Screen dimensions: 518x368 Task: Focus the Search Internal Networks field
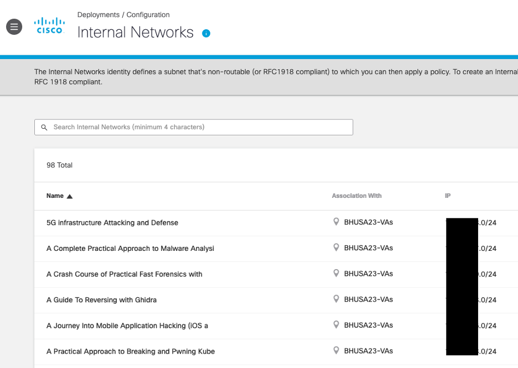[199, 127]
